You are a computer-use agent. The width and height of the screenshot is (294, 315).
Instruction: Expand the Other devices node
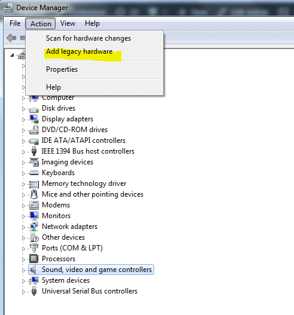point(23,238)
